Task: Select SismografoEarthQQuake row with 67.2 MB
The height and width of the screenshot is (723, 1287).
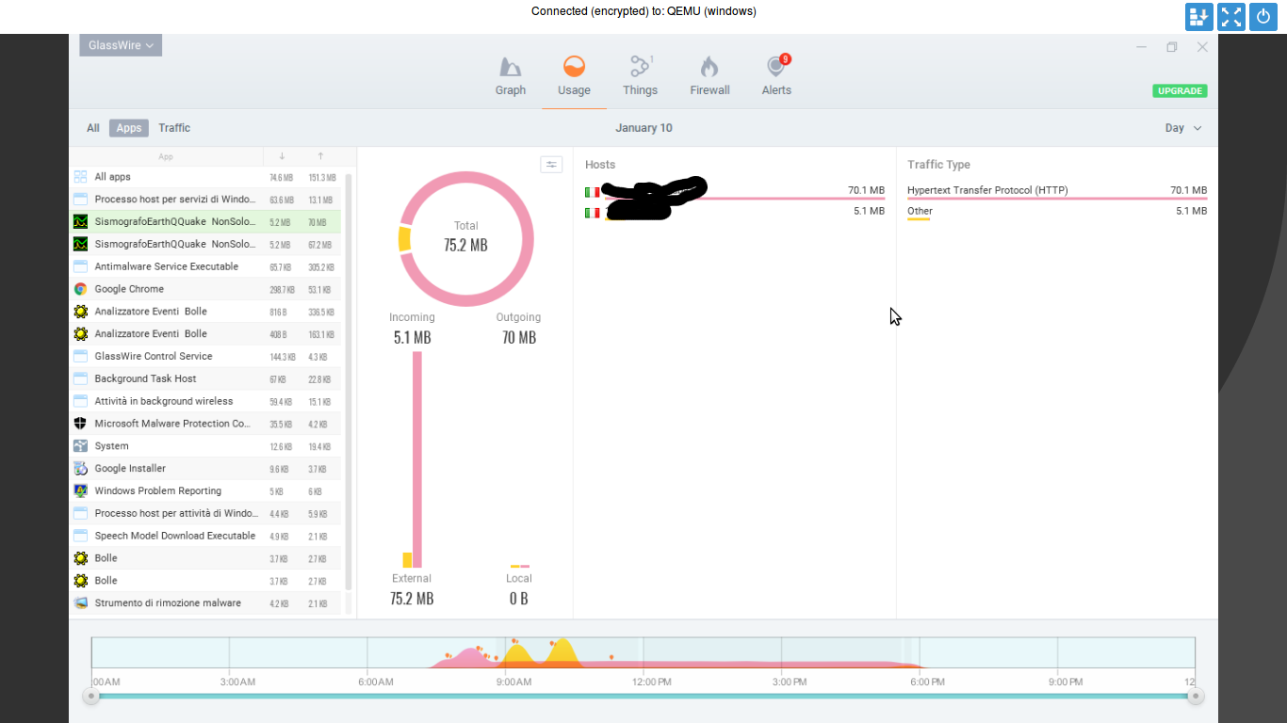Action: tap(205, 244)
